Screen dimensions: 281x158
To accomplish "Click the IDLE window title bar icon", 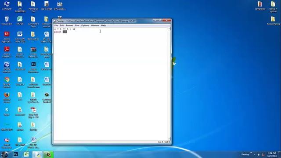I will pyautogui.click(x=55, y=21).
